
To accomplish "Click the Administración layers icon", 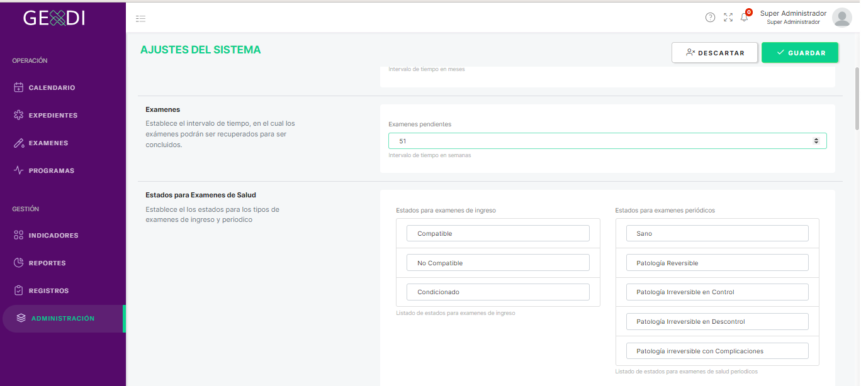I will point(21,318).
